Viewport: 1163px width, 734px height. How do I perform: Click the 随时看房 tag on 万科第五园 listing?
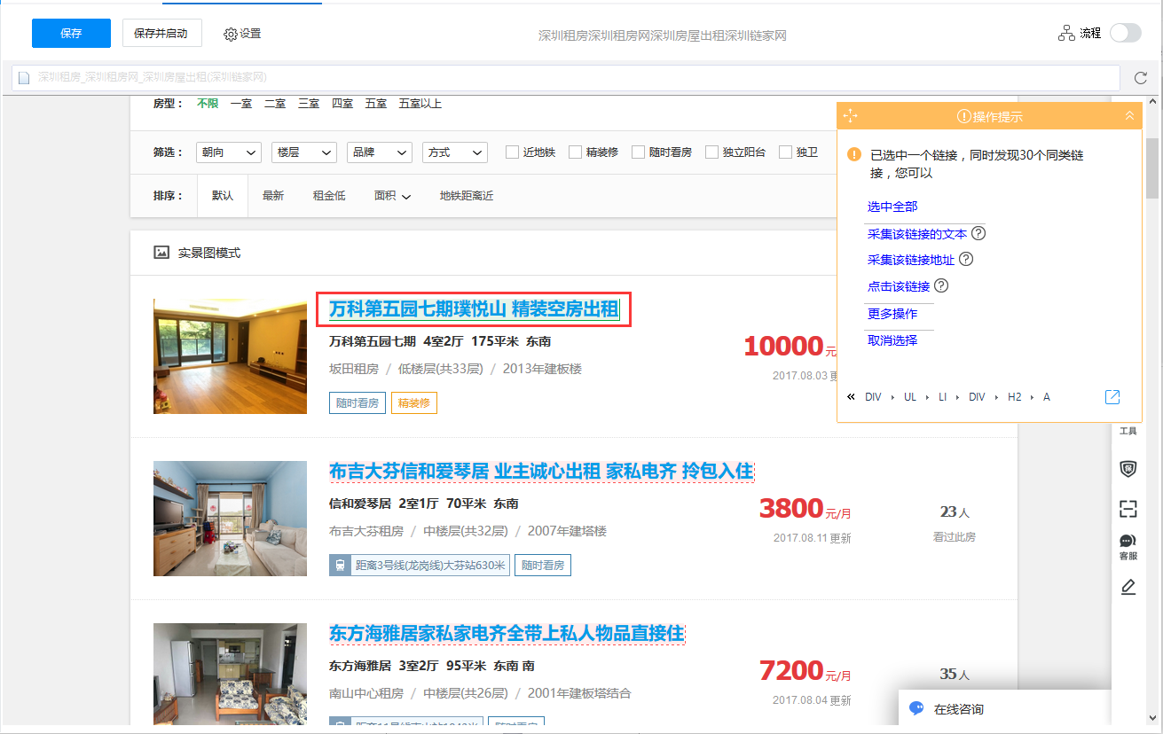[x=357, y=402]
